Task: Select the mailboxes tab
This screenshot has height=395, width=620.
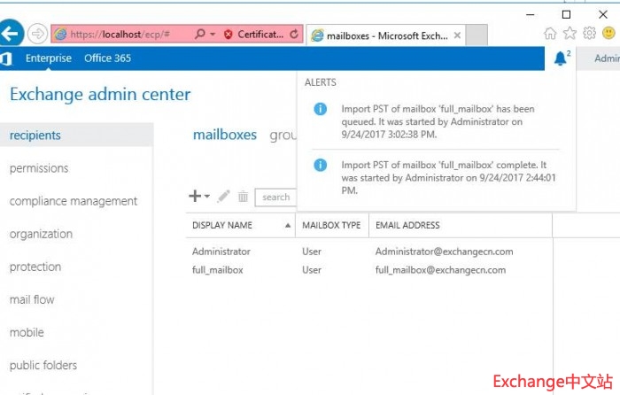Action: click(224, 136)
